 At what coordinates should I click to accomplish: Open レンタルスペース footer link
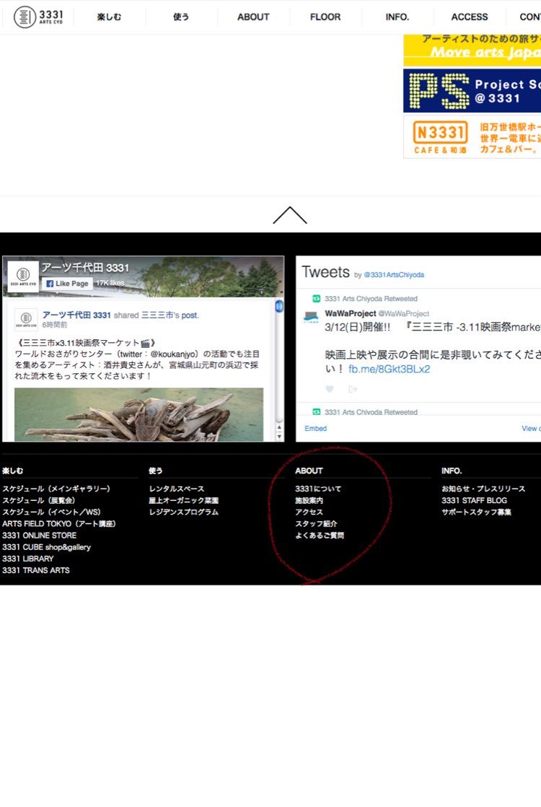coord(177,489)
